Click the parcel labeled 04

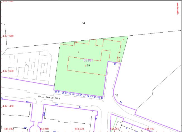pos(83,23)
